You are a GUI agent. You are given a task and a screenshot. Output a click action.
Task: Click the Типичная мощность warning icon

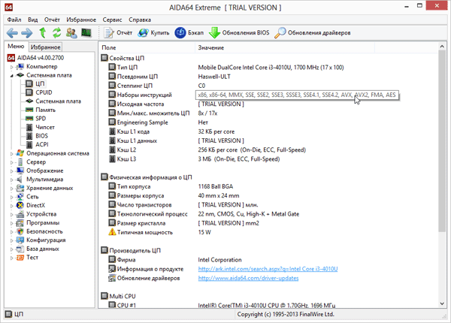pos(112,232)
